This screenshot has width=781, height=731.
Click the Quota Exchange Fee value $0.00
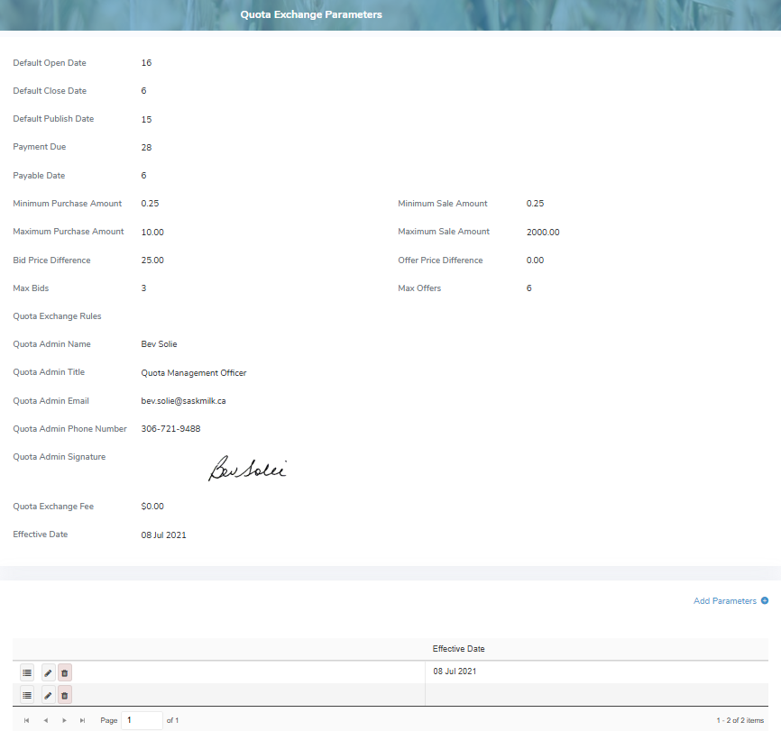coord(152,506)
